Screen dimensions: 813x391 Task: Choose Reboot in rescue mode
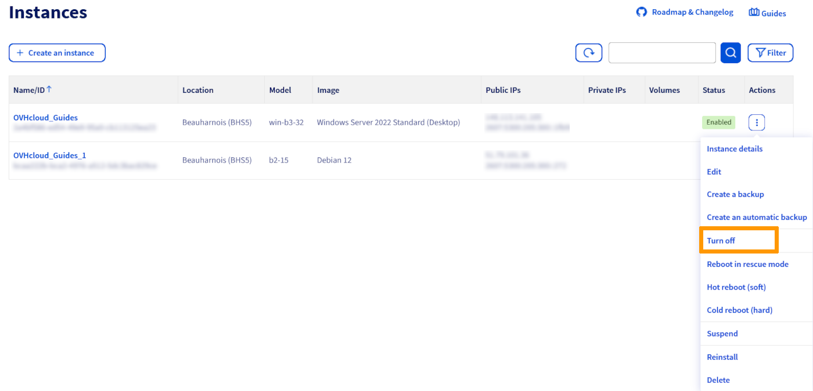click(747, 265)
